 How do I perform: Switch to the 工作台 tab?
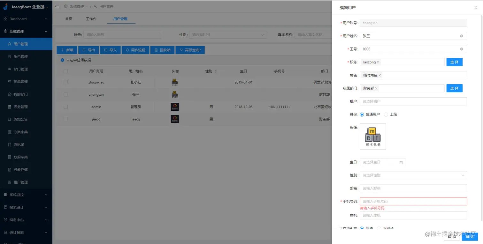[x=92, y=18]
